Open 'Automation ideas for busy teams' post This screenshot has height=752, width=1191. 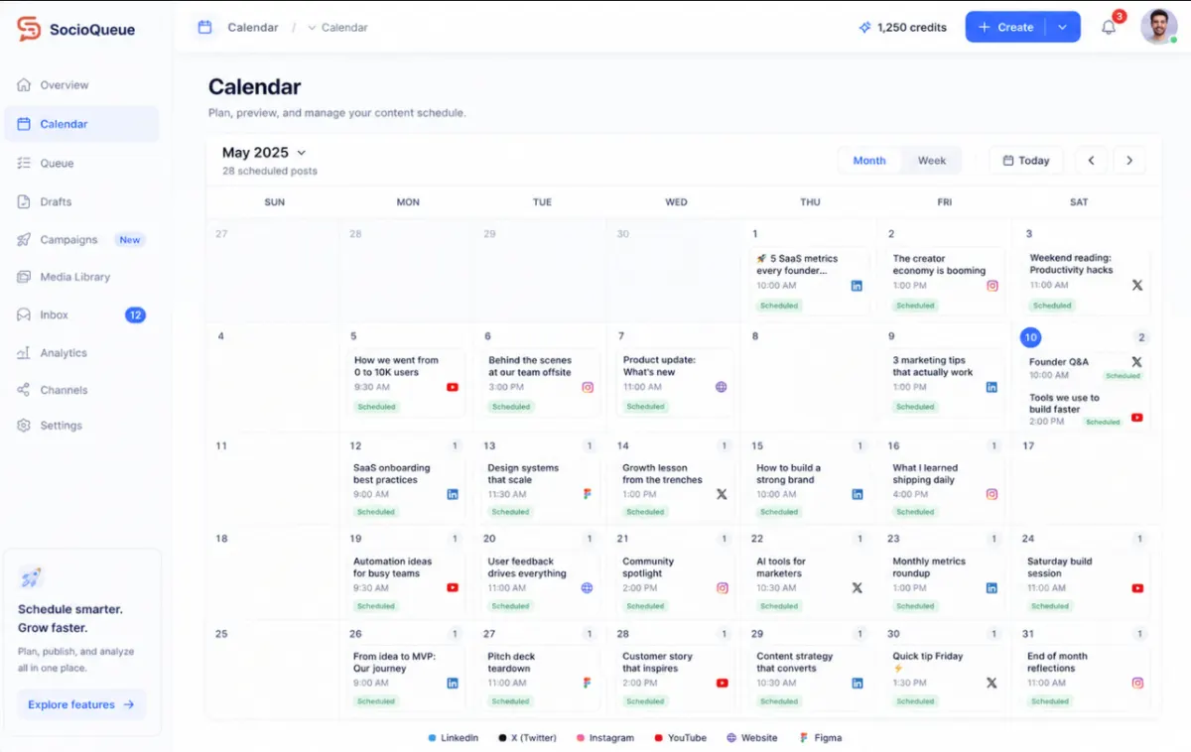(406, 581)
